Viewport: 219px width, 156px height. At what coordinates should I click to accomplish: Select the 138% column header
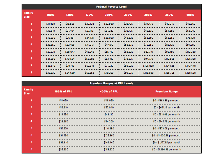(70, 15)
